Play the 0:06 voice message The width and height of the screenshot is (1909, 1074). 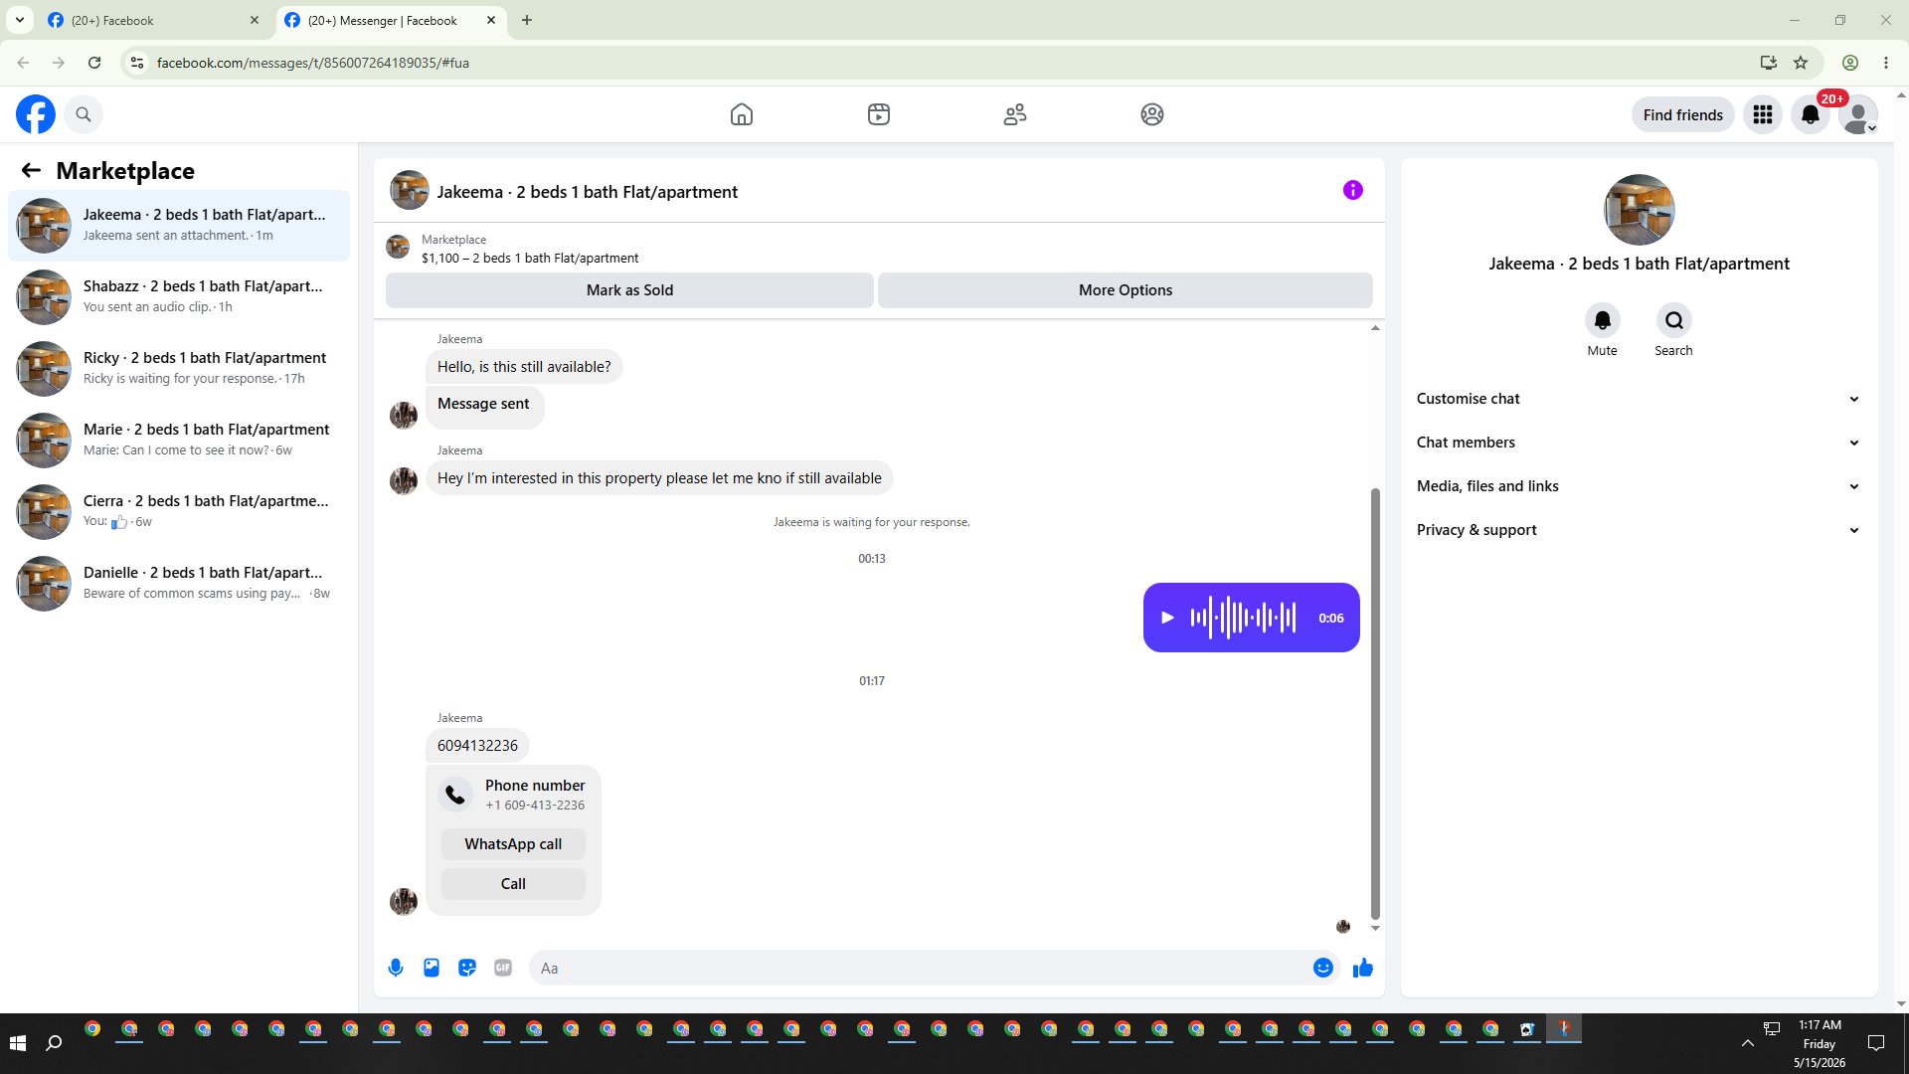[1168, 618]
